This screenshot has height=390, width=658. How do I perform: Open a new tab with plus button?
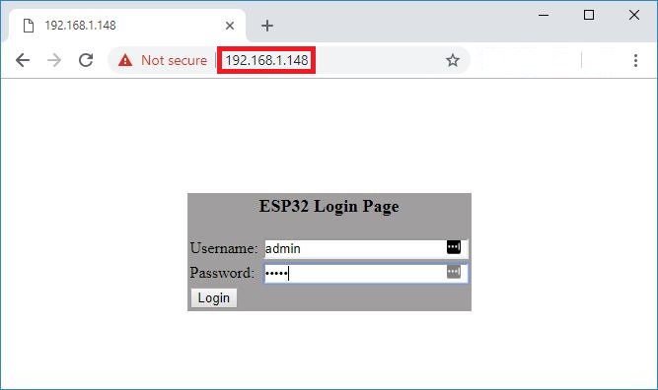pyautogui.click(x=267, y=26)
